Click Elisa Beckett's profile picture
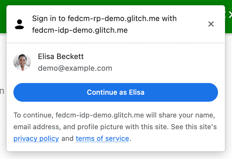This screenshot has height=159, width=232. point(22,62)
